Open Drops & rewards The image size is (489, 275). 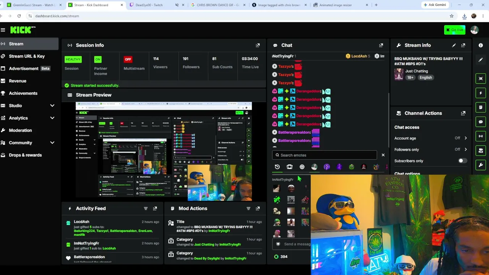[x=29, y=155]
